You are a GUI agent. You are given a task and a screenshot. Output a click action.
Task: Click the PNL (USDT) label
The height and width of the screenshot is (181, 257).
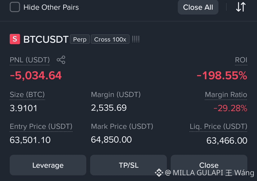[x=30, y=60]
